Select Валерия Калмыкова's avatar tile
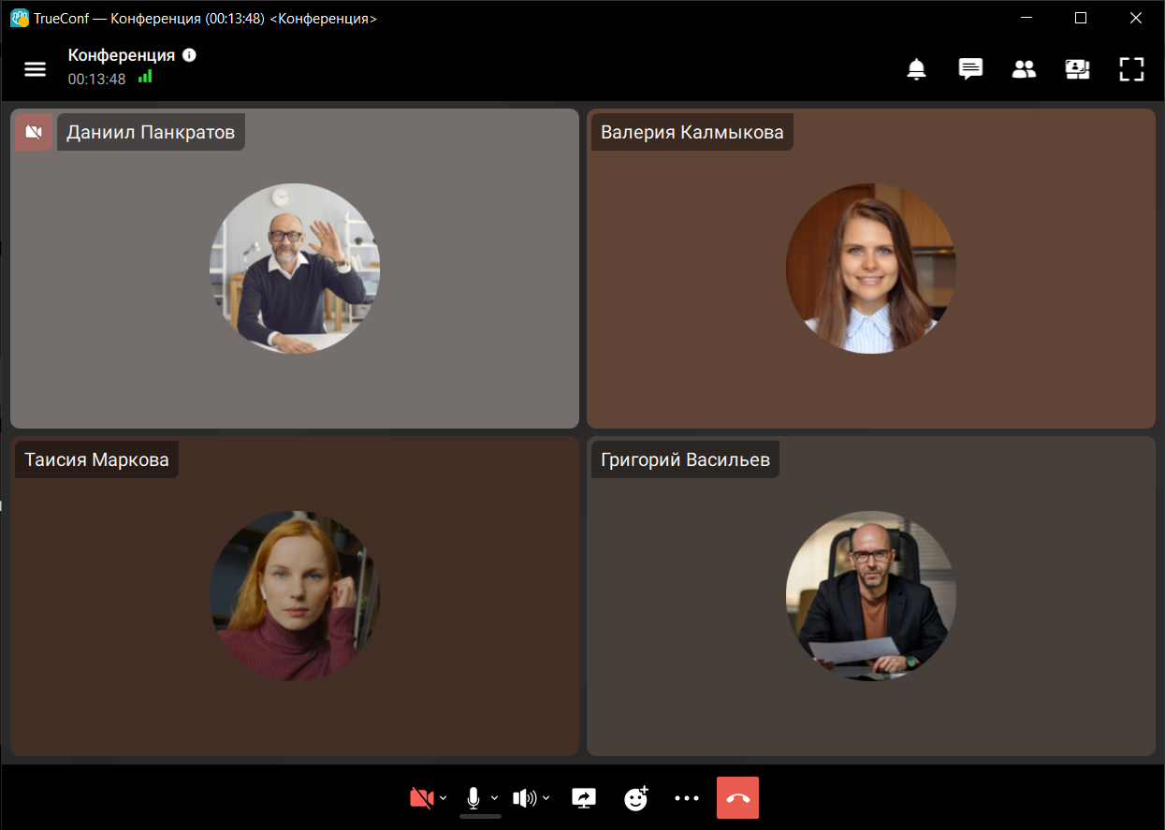Image resolution: width=1165 pixels, height=830 pixels. point(871,269)
